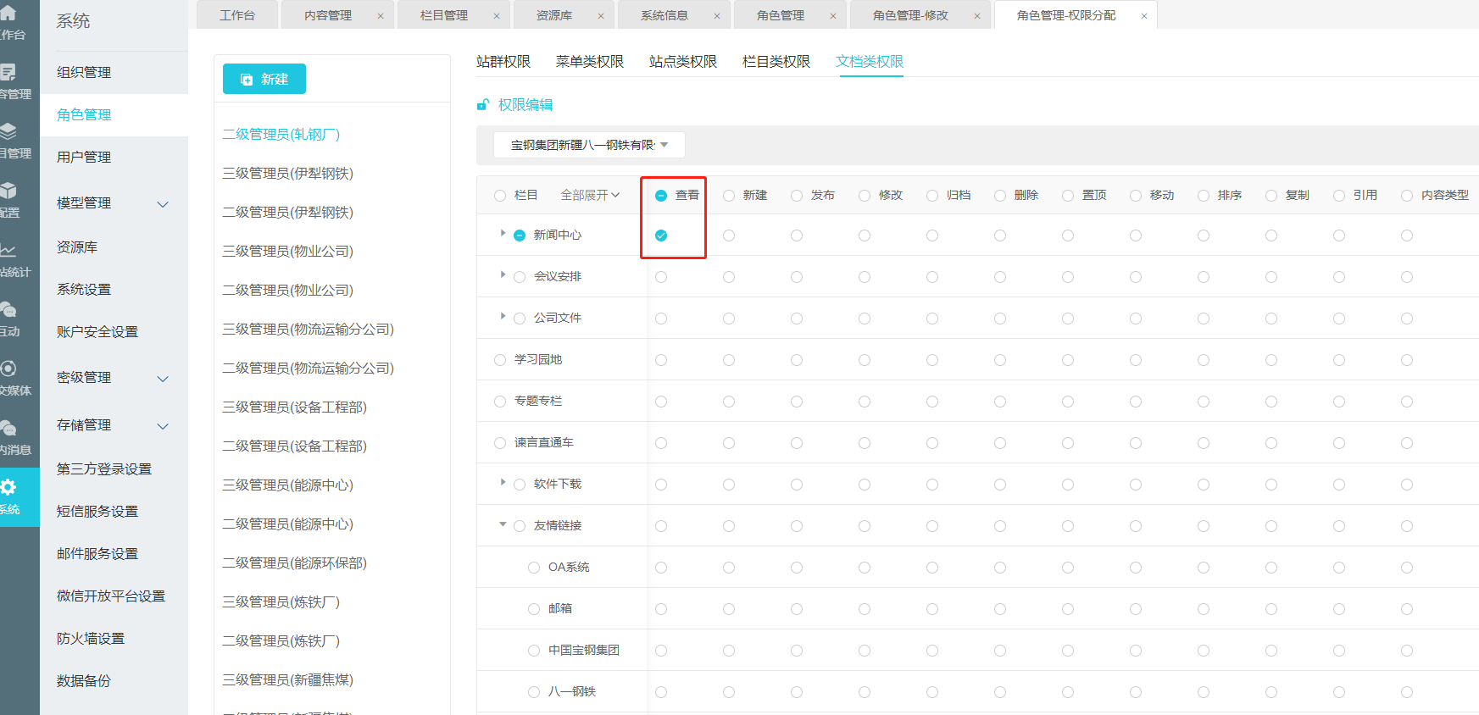Switch to the 菜单类权限 tab
1479x715 pixels.
(x=589, y=62)
